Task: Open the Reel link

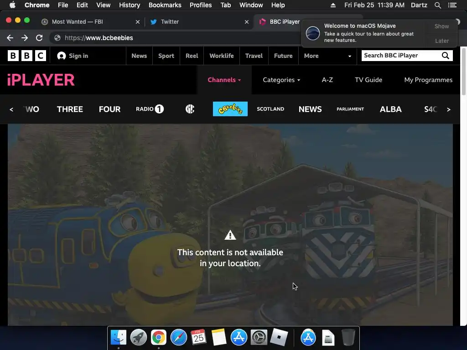Action: (x=192, y=56)
